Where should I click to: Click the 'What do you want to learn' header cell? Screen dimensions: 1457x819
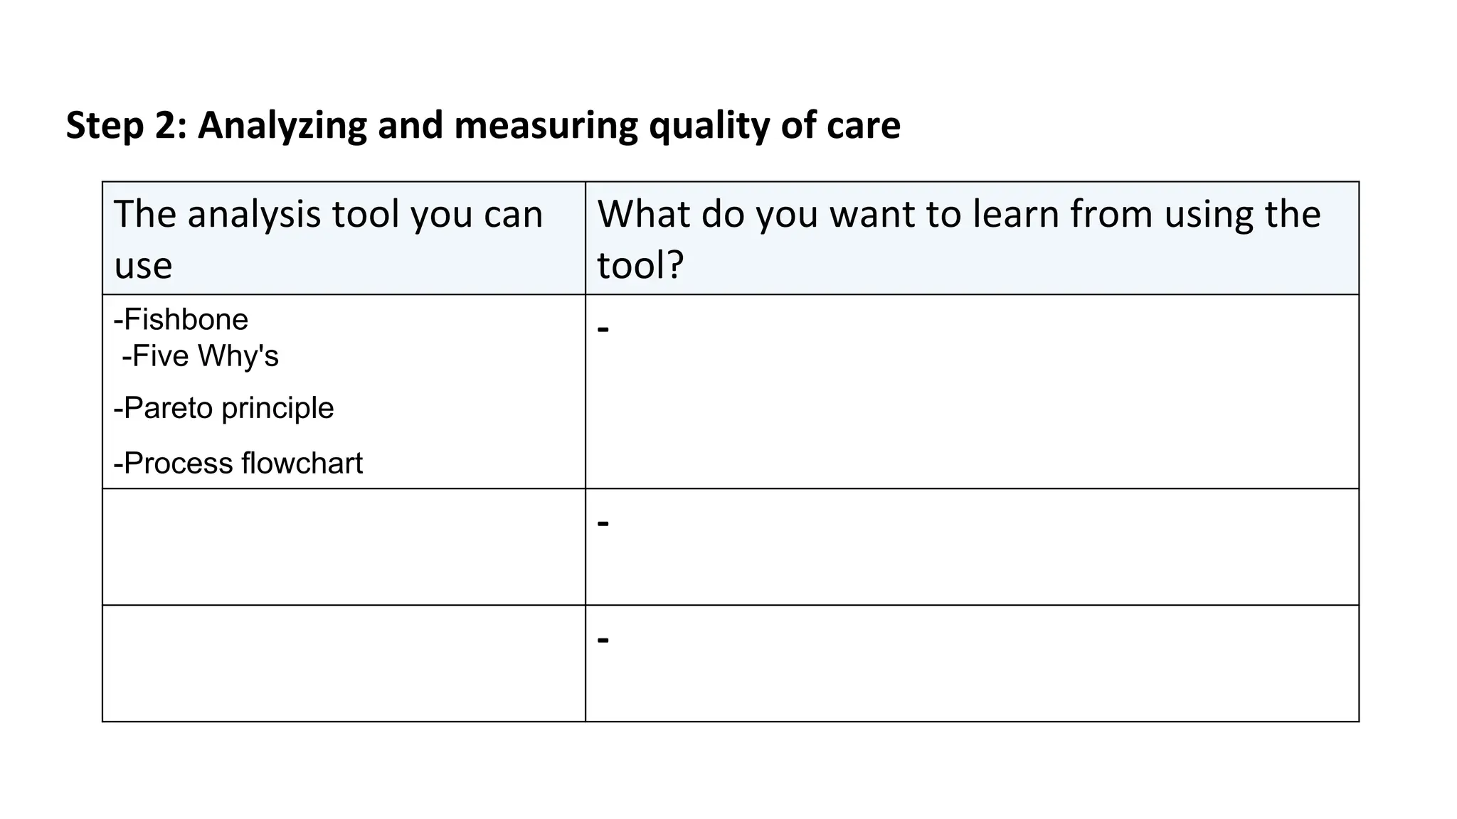[x=972, y=238]
